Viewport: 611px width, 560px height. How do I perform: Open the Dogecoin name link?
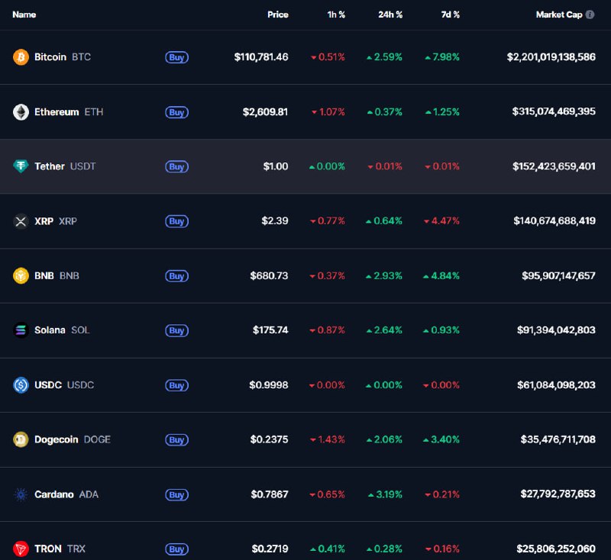pos(56,439)
